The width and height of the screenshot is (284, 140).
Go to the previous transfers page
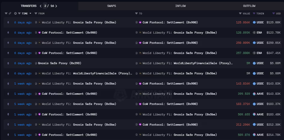41,6
